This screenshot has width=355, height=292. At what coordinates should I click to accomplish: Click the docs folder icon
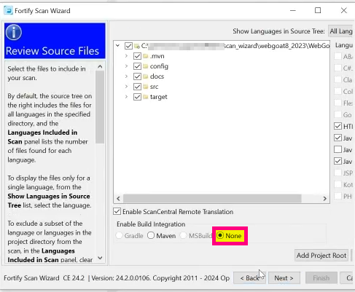click(146, 76)
